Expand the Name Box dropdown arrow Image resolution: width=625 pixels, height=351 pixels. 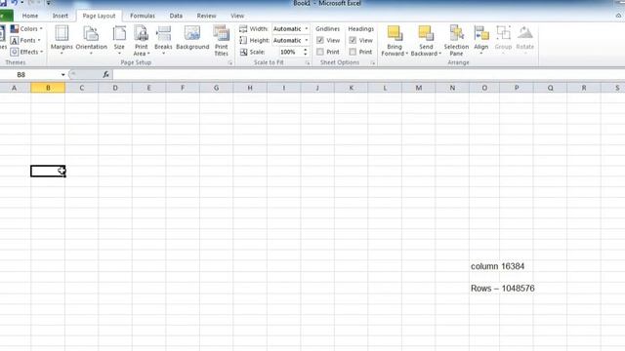coord(62,75)
